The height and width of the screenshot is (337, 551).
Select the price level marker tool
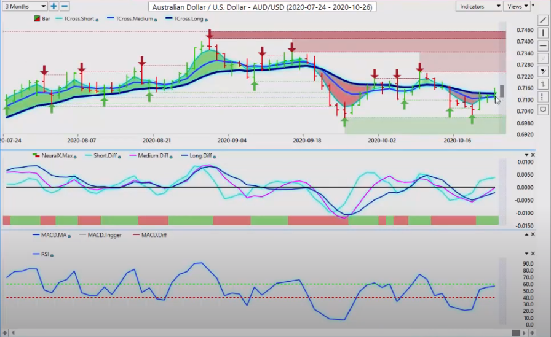[x=543, y=84]
